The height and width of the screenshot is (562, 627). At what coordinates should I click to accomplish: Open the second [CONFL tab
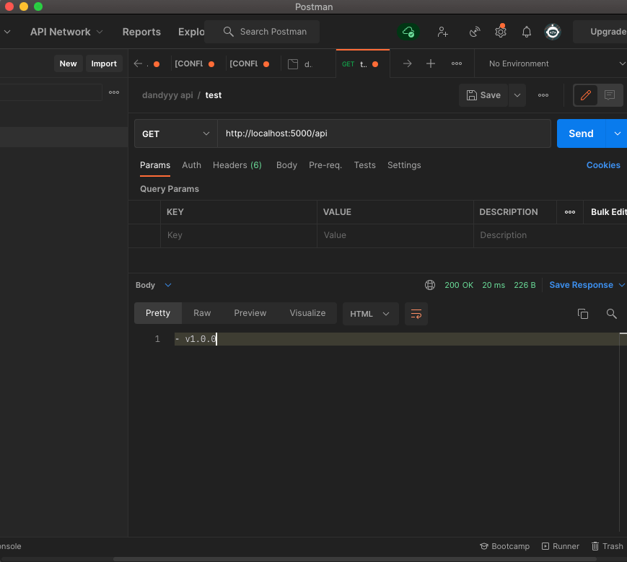coord(249,63)
